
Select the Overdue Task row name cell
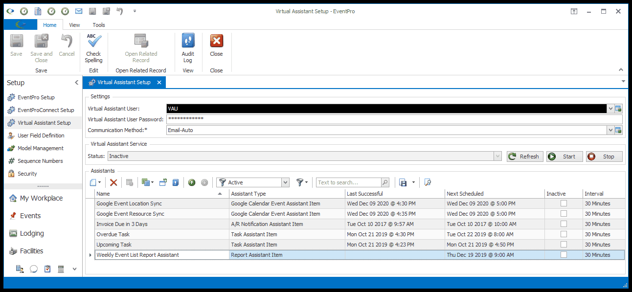(x=162, y=234)
